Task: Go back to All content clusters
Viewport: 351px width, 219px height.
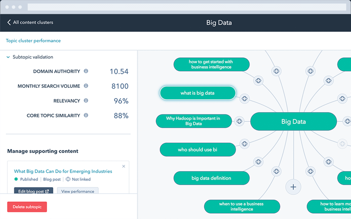Action: tap(30, 23)
